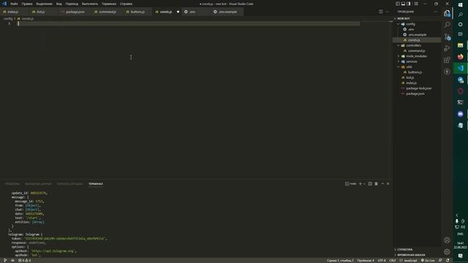This screenshot has height=263, width=468.
Task: Open the notifications bell in status bar
Action: point(448,260)
